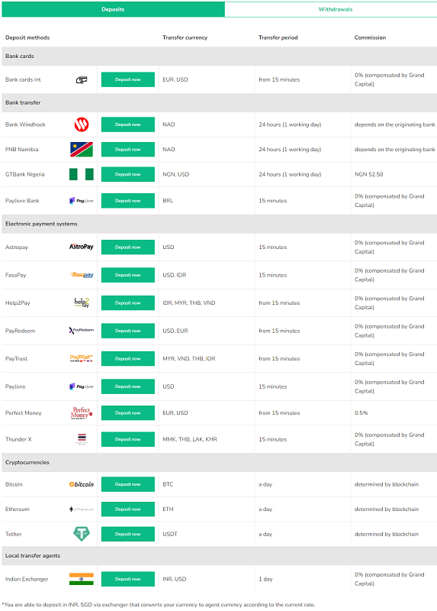This screenshot has width=437, height=611.
Task: Click the Ethereum logo
Action: (82, 509)
